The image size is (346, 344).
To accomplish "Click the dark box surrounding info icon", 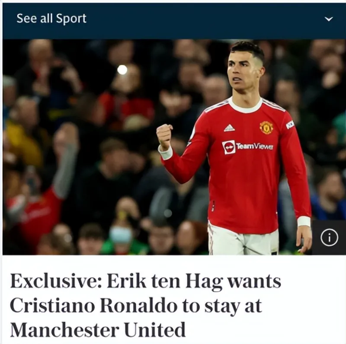I will tap(329, 237).
